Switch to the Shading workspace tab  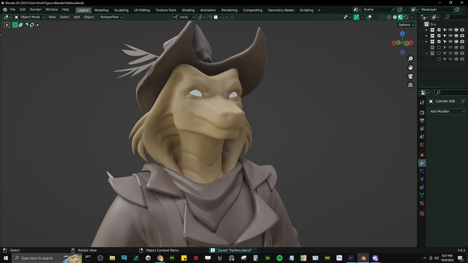pyautogui.click(x=188, y=10)
